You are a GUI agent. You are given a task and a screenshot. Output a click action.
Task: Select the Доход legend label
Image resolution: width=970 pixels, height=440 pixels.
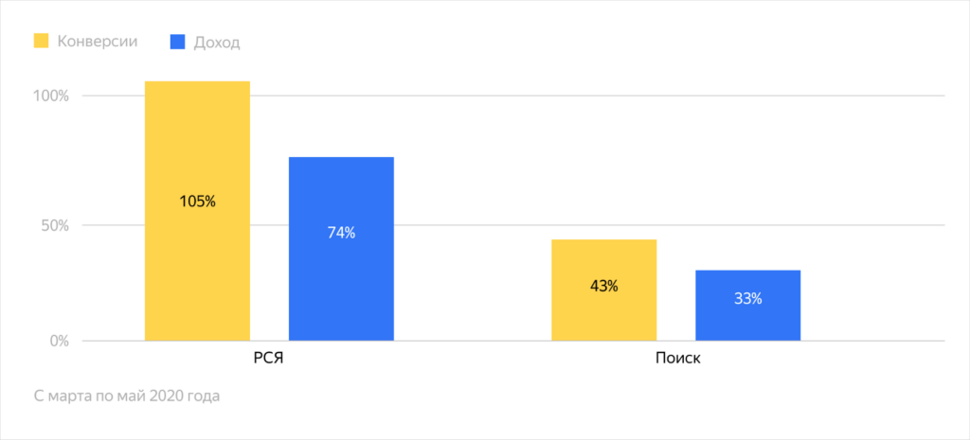tap(217, 42)
